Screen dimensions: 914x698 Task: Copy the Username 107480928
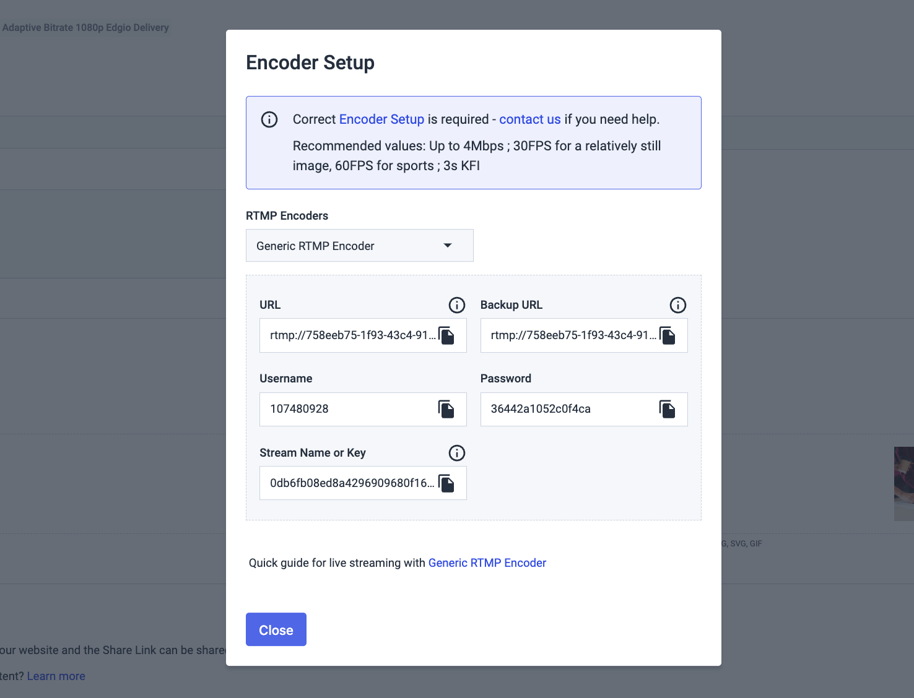click(x=446, y=409)
